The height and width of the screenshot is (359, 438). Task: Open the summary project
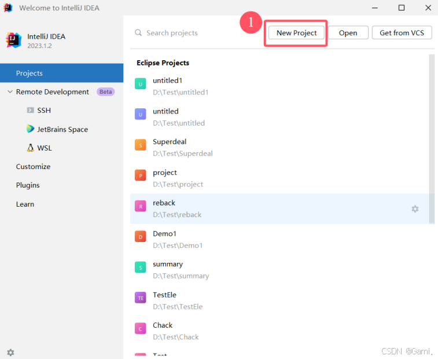click(279, 270)
